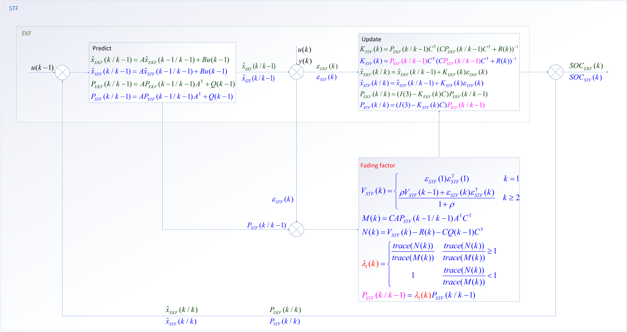Click the red Fading factor title
The image size is (627, 332).
(378, 165)
